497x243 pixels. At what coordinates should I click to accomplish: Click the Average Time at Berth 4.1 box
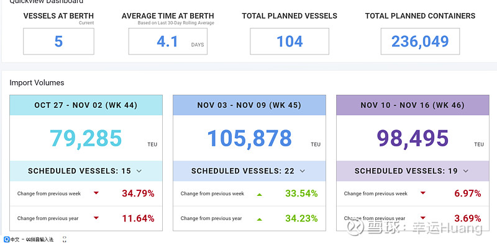(168, 42)
